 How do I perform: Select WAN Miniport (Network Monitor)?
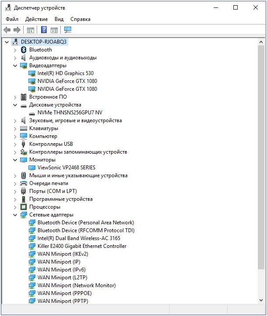[76, 285]
